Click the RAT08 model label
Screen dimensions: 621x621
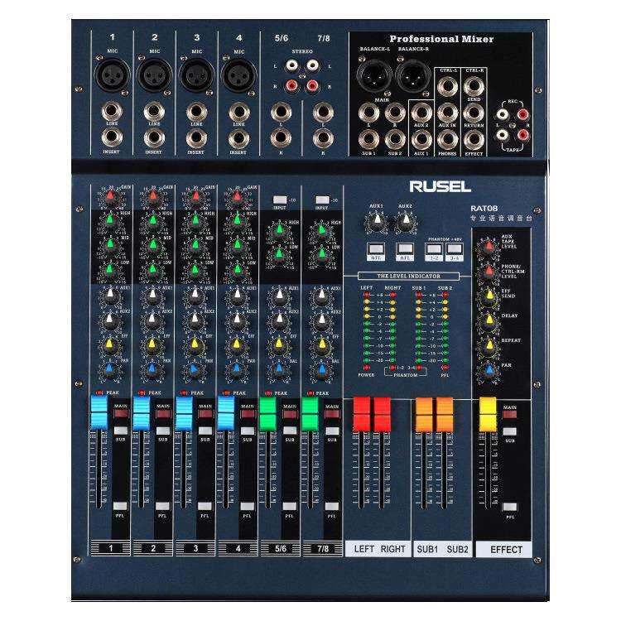pos(484,209)
